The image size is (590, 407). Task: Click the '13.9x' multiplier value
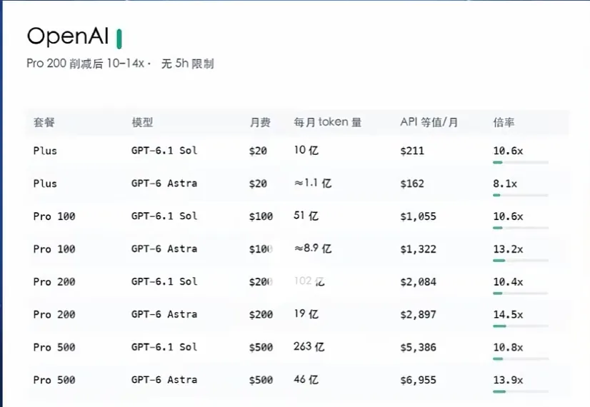click(508, 380)
